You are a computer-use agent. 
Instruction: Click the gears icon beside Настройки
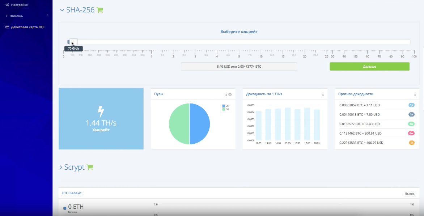pos(7,5)
